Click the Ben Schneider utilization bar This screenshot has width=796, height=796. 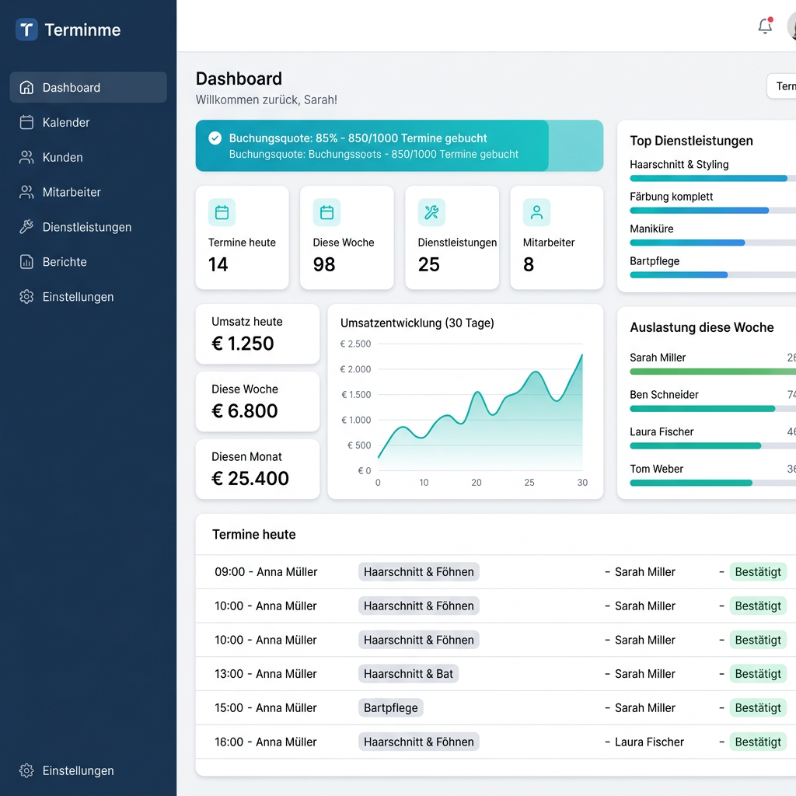[x=713, y=409]
